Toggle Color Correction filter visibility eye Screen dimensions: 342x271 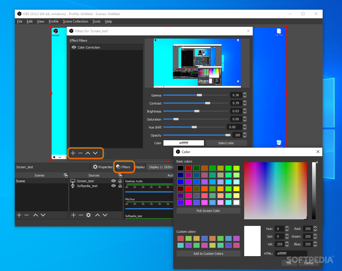coord(74,47)
